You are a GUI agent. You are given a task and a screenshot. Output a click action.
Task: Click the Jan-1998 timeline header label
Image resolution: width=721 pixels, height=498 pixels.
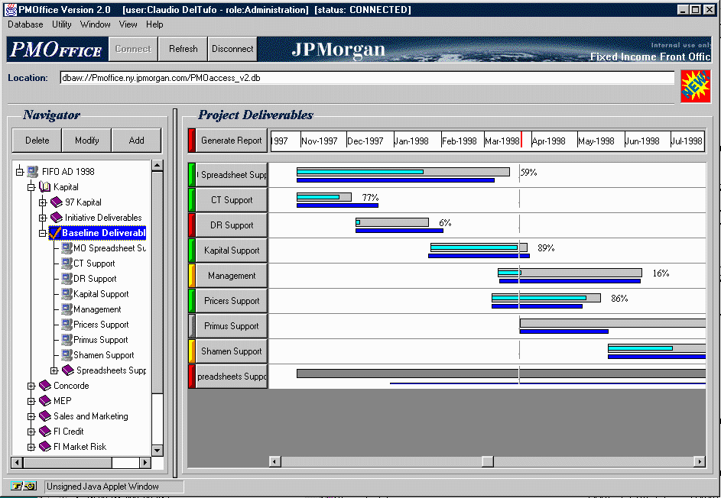pos(411,141)
